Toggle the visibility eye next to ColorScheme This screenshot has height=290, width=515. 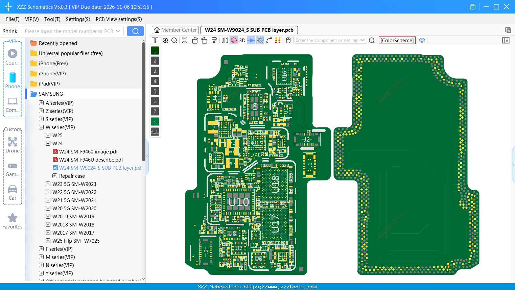pyautogui.click(x=422, y=40)
